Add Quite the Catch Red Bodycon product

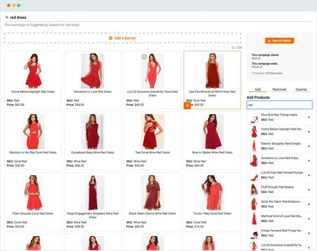(309, 204)
